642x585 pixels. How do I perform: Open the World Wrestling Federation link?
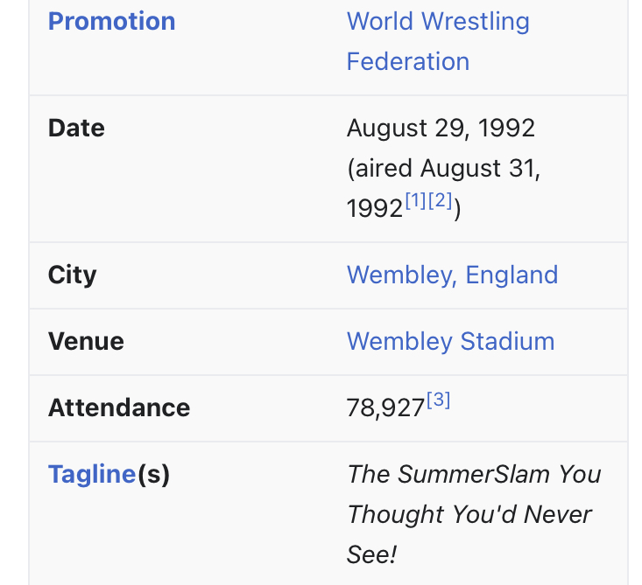438,41
